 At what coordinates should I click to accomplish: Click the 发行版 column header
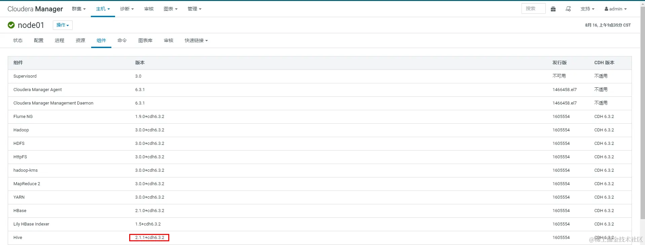(560, 63)
